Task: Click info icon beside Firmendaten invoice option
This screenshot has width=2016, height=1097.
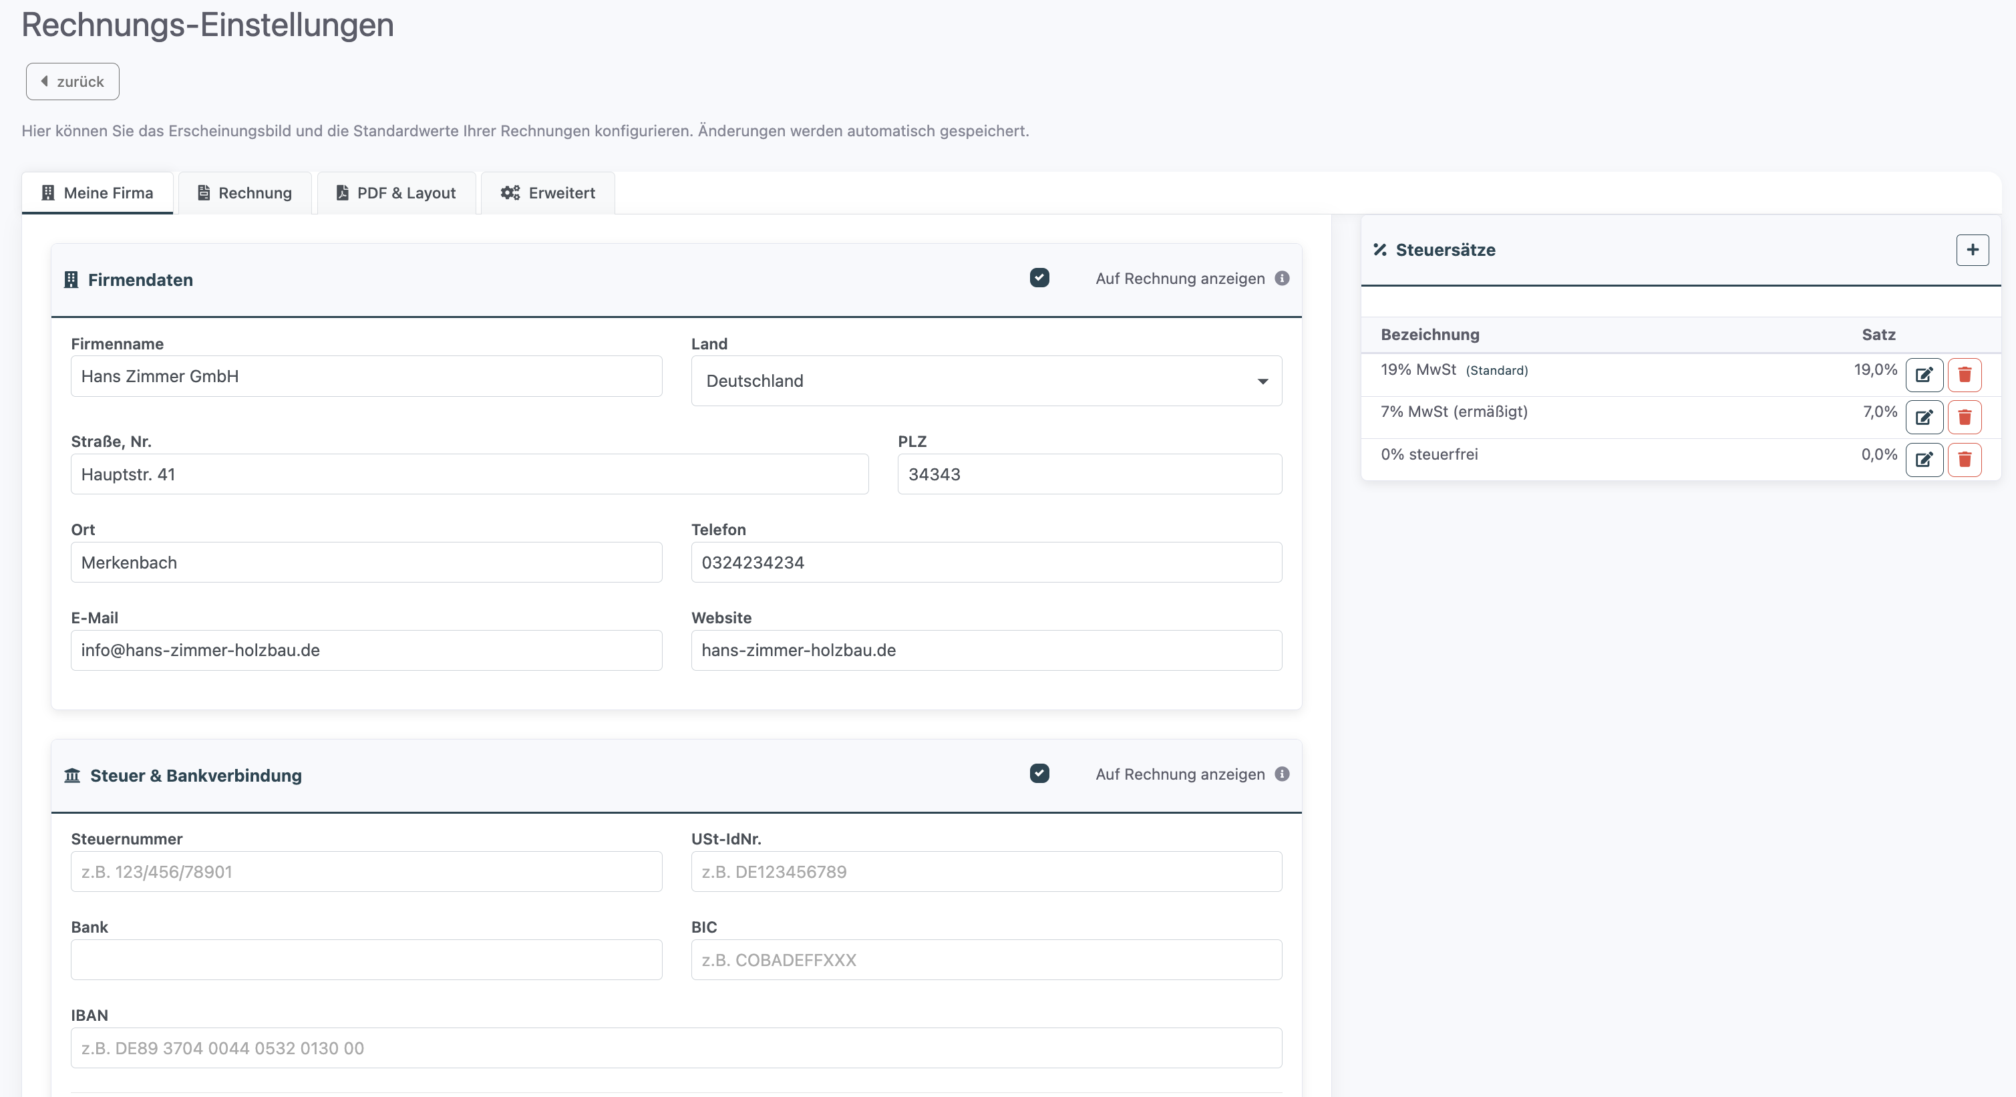Action: [x=1281, y=279]
